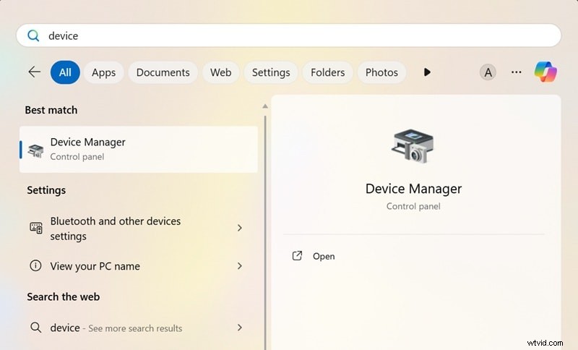
Task: Filter results by Settings tab
Action: point(271,72)
